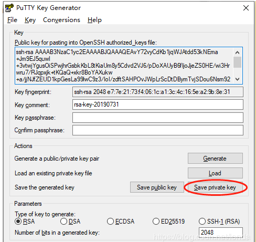This screenshot has height=242, width=256.
Task: Click the PuTTY Key Generator title icon
Action: [9, 8]
